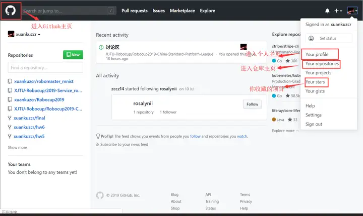Open xuankuzcr/Robocup2019 repository
Image resolution: width=363 pixels, height=216 pixels.
click(39, 99)
